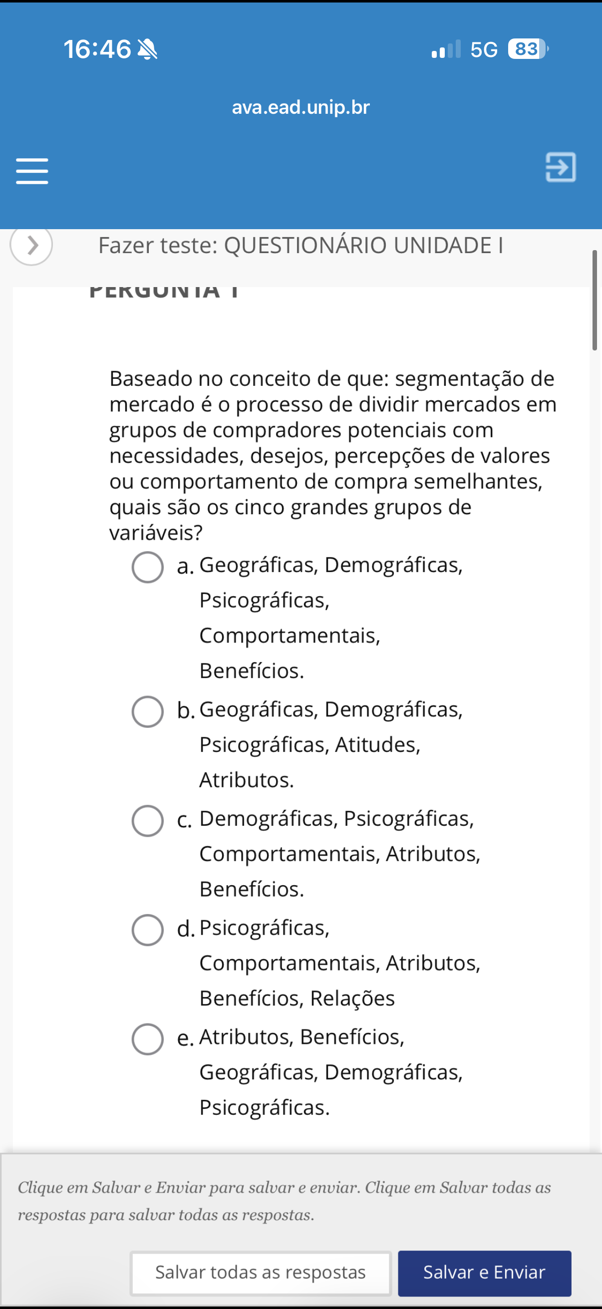This screenshot has height=1309, width=602.
Task: Tap the muted bell notification icon
Action: point(148,50)
